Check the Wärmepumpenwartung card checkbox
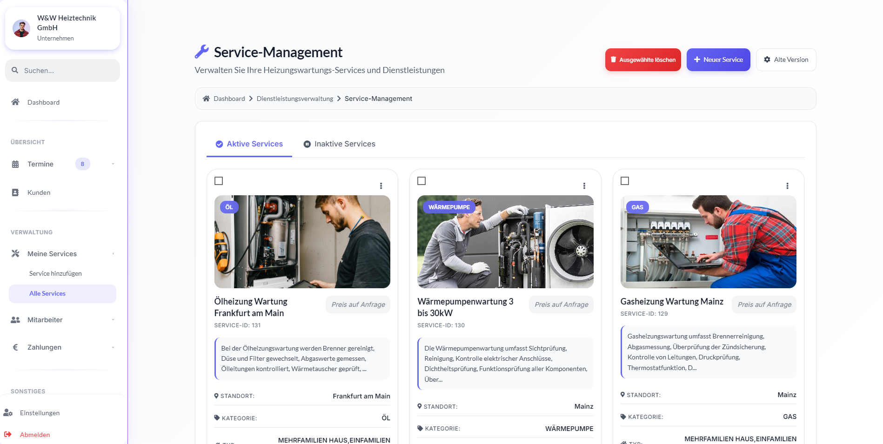Screen dimensions: 883x444 tap(422, 181)
